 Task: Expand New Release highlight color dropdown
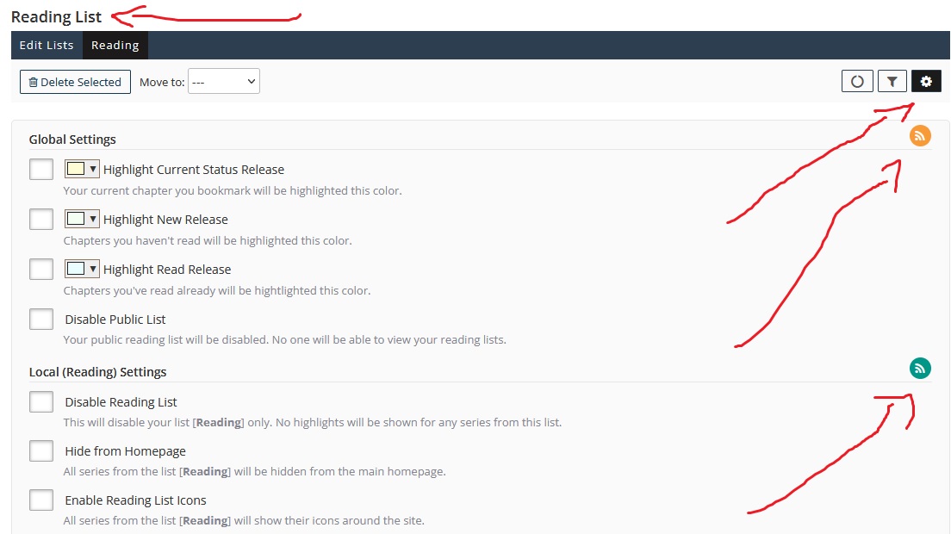pyautogui.click(x=83, y=220)
